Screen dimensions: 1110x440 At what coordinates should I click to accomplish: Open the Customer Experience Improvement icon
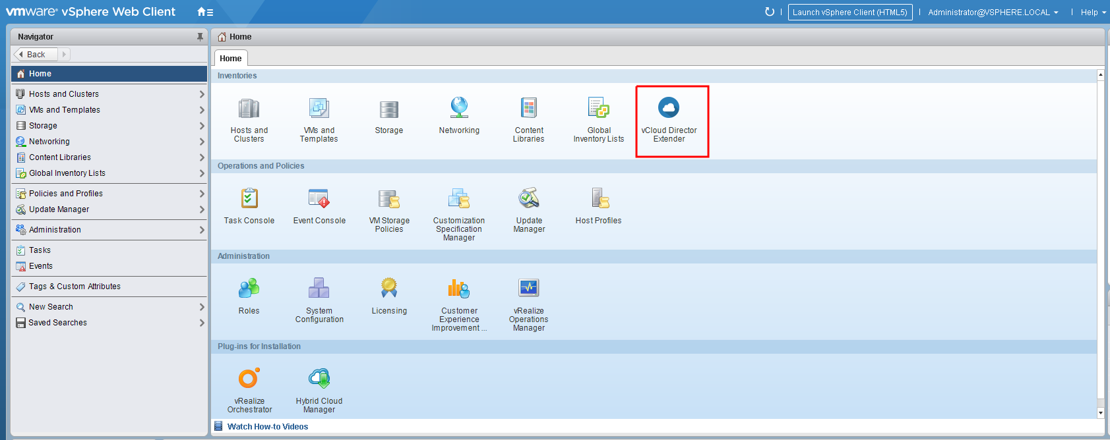click(x=459, y=288)
